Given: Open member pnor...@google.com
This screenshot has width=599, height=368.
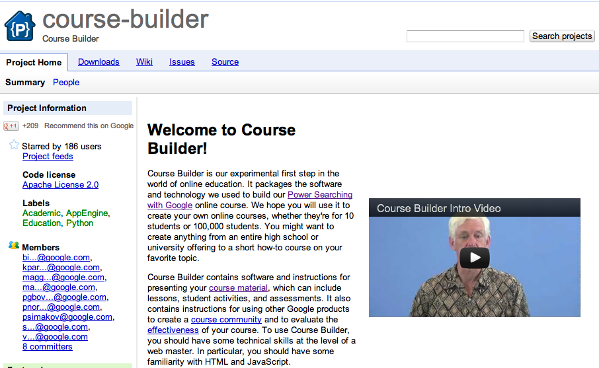Looking at the screenshot, I should (x=61, y=307).
